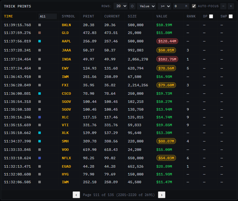Click the $88.87M value badge

(x=166, y=141)
